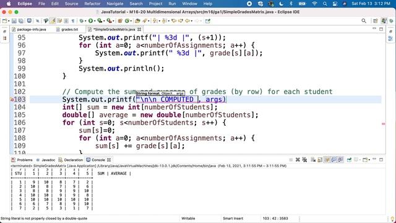
Task: Open the Navigate menu
Action: coord(115,4)
